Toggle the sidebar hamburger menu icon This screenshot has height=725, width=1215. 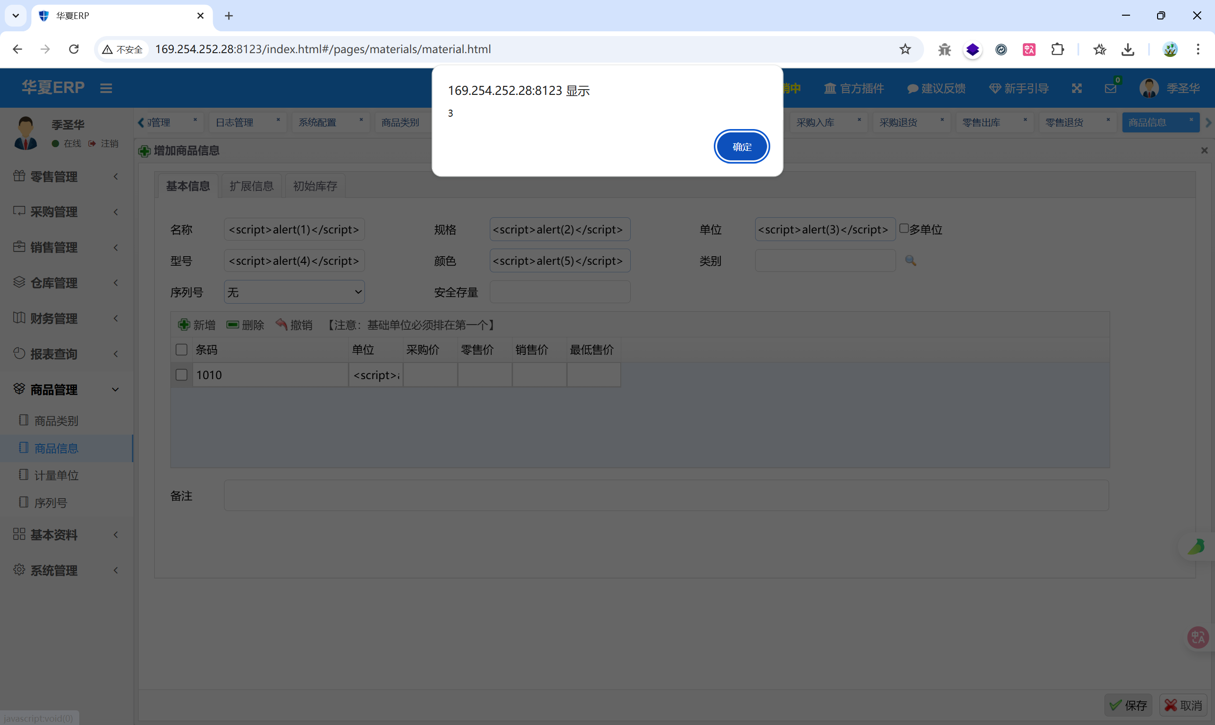click(106, 88)
